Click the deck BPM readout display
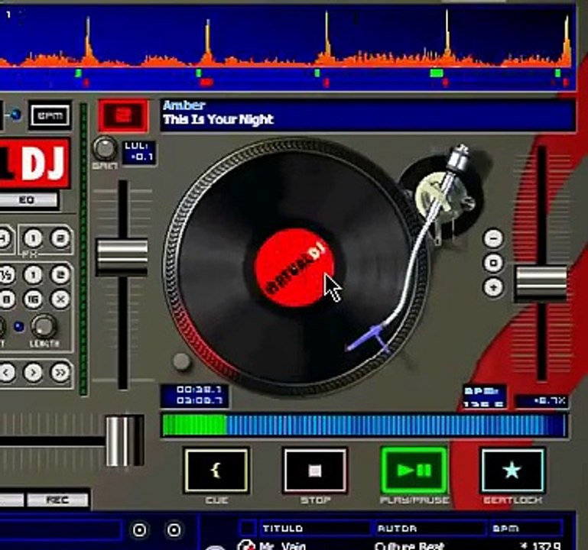The height and width of the screenshot is (550, 588). click(x=484, y=397)
